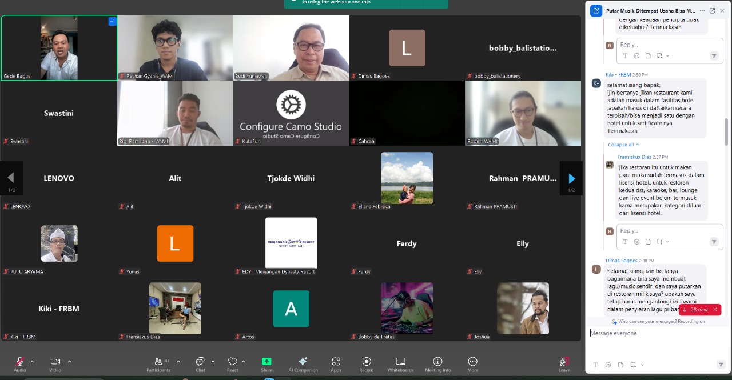Unmute the microphone via Audio button

tap(19, 364)
